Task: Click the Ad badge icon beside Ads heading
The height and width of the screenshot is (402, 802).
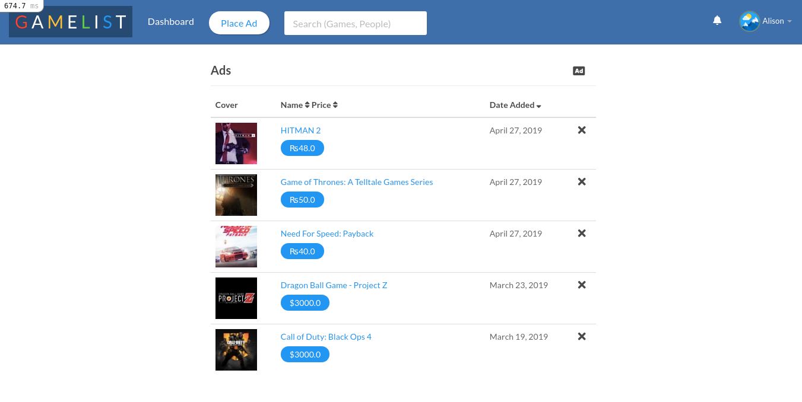Action: click(x=579, y=71)
